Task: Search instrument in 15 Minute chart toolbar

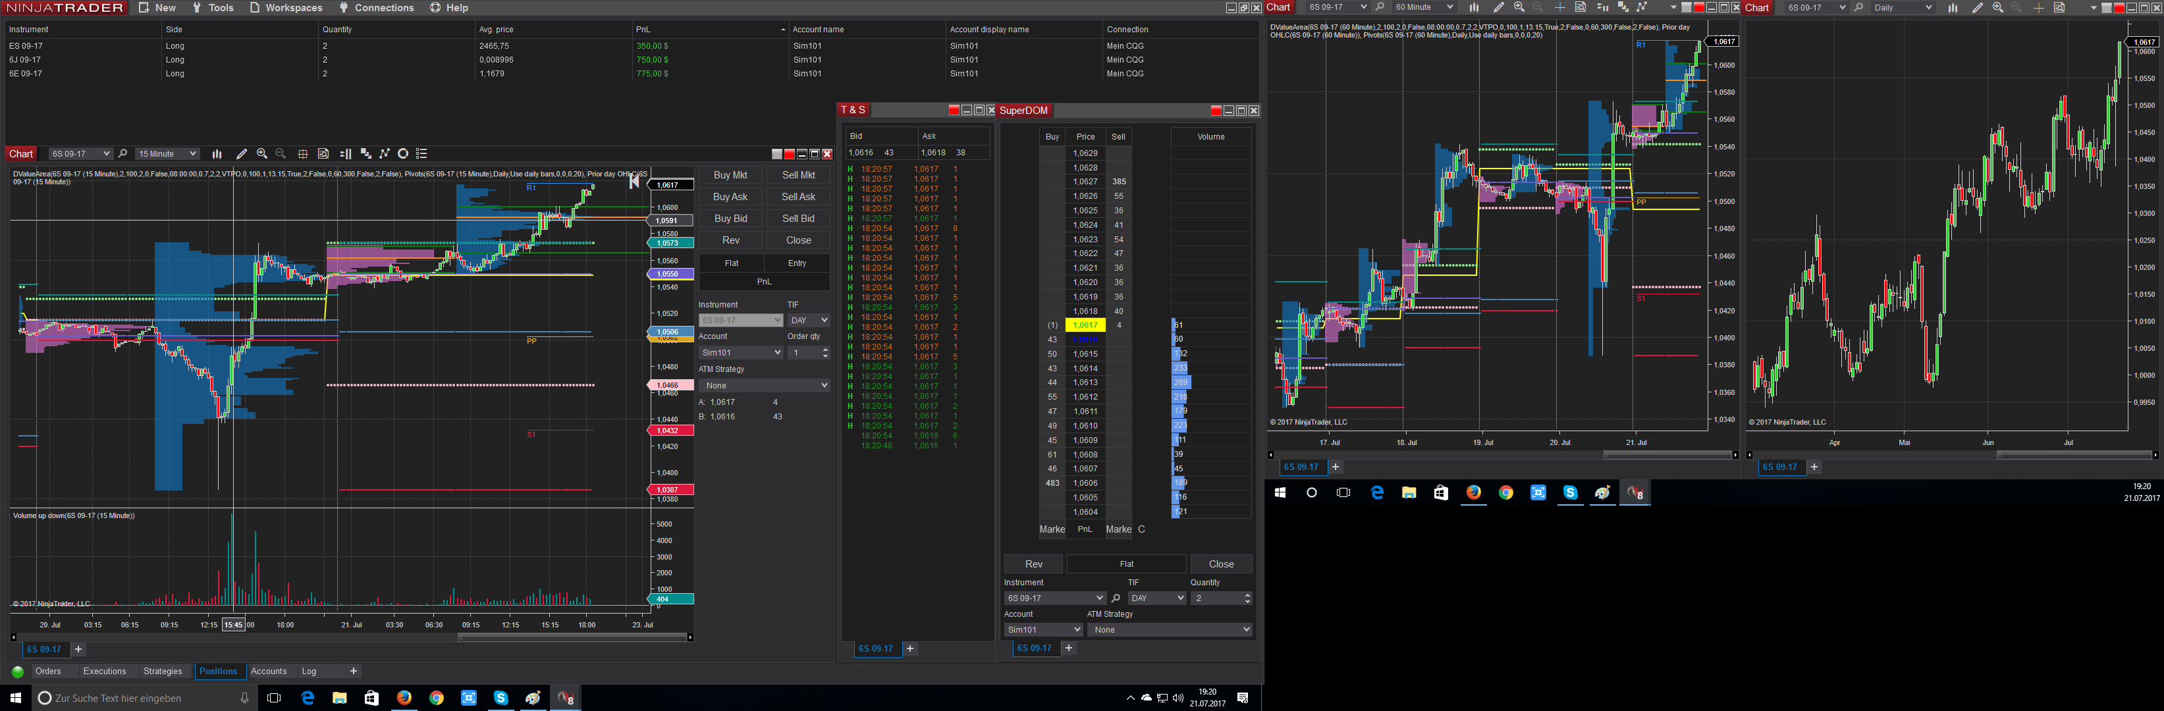Action: pyautogui.click(x=122, y=153)
